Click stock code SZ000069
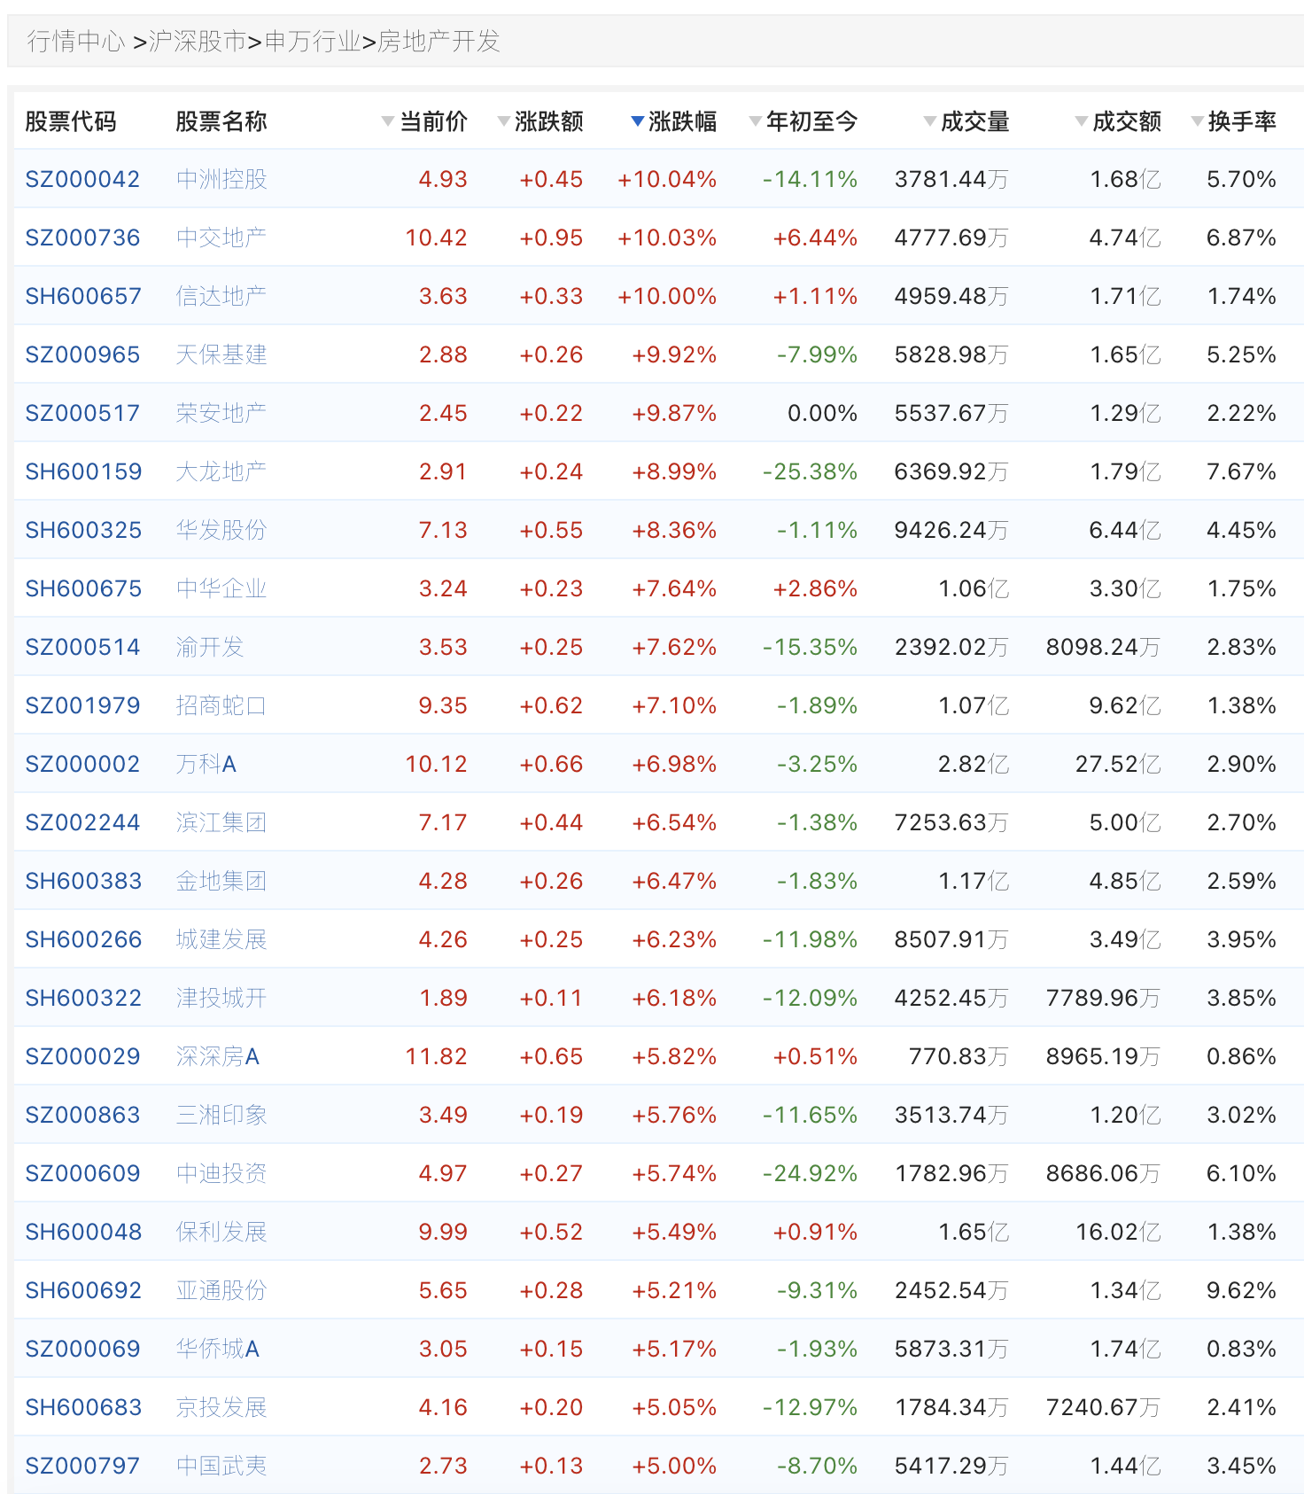1304x1494 pixels. click(82, 1349)
